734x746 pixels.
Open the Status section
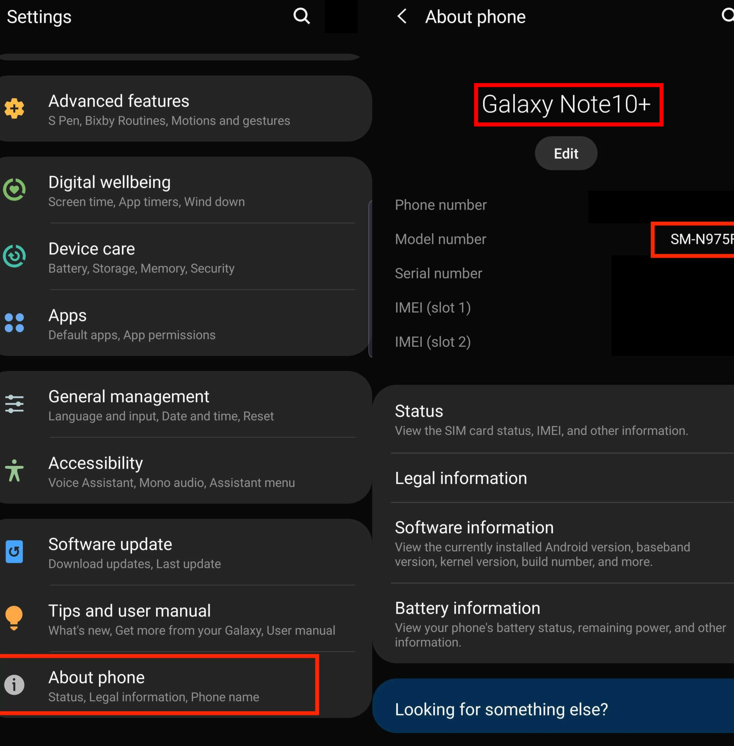(553, 420)
